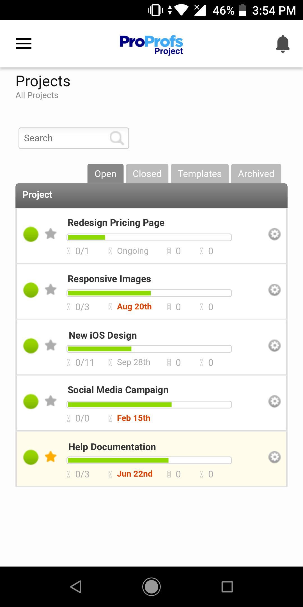The width and height of the screenshot is (303, 607).
Task: Switch to the Closed tab
Action: 147,174
